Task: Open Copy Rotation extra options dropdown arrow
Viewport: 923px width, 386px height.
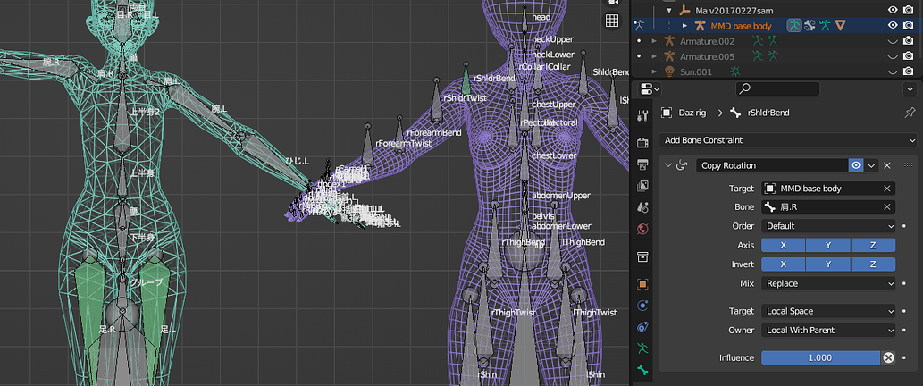Action: coord(871,166)
